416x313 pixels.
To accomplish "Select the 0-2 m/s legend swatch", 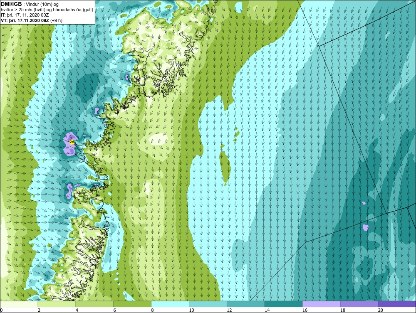I will tap(19, 304).
